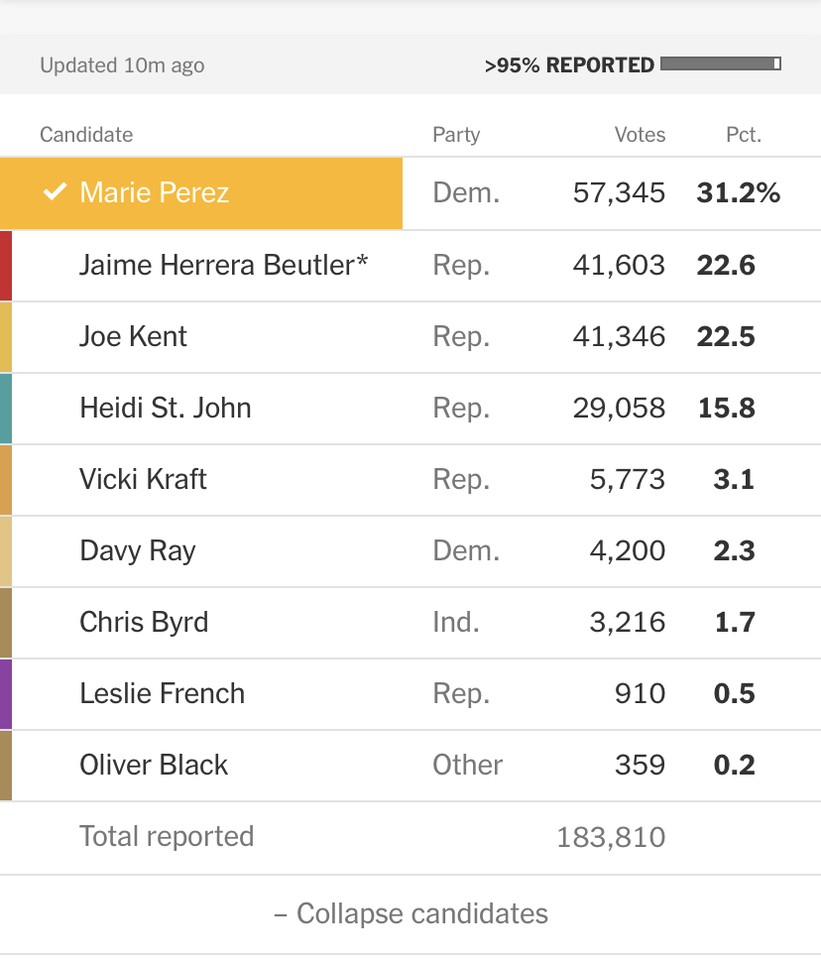
Task: Click the red color bar for Jaime Herrera Beutler
Action: [6, 266]
